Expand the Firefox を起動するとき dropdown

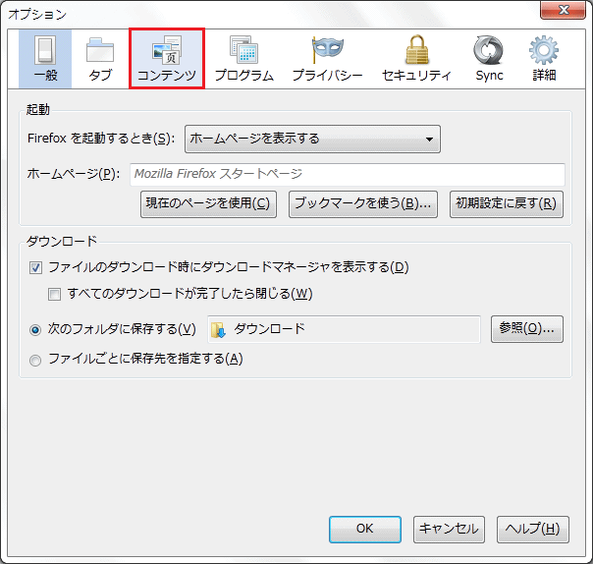click(312, 139)
